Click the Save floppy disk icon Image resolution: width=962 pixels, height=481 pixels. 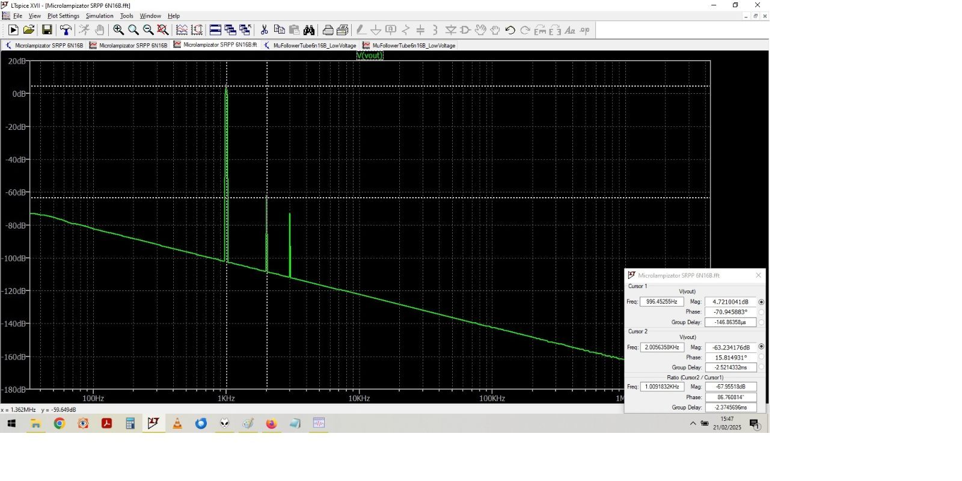click(47, 30)
